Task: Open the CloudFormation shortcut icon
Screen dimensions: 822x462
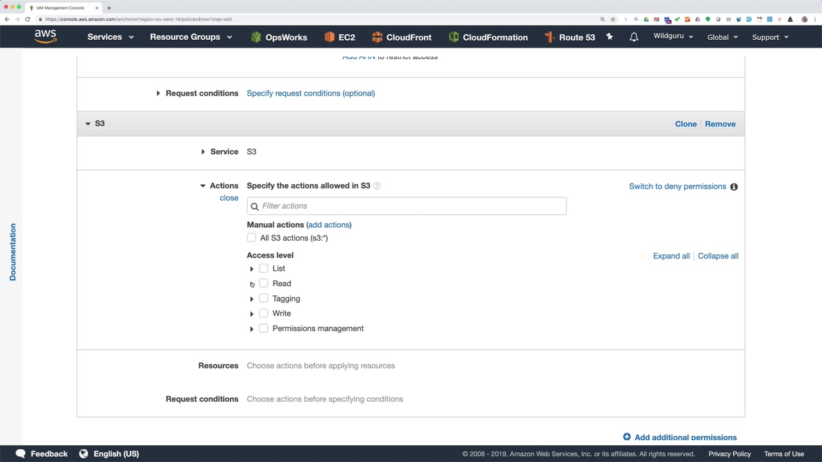Action: click(453, 37)
